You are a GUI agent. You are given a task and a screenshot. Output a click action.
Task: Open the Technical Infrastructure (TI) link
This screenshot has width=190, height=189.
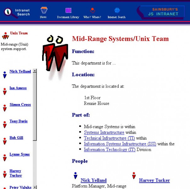point(109,138)
